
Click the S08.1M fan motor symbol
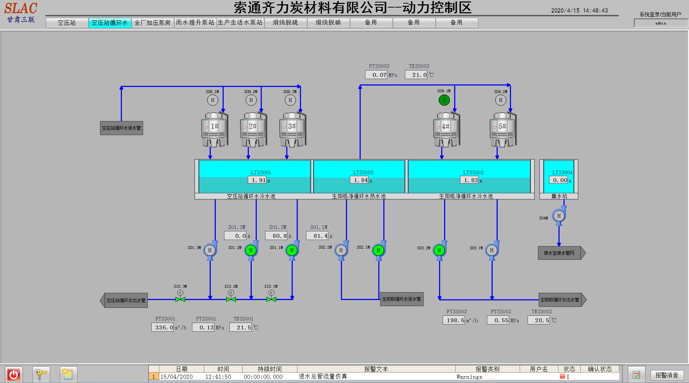point(213,100)
